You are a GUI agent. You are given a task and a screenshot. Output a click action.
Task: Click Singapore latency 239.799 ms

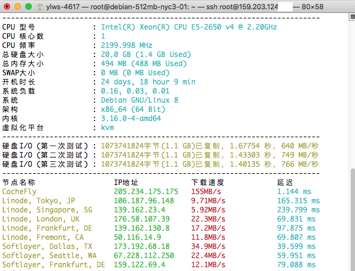299,210
